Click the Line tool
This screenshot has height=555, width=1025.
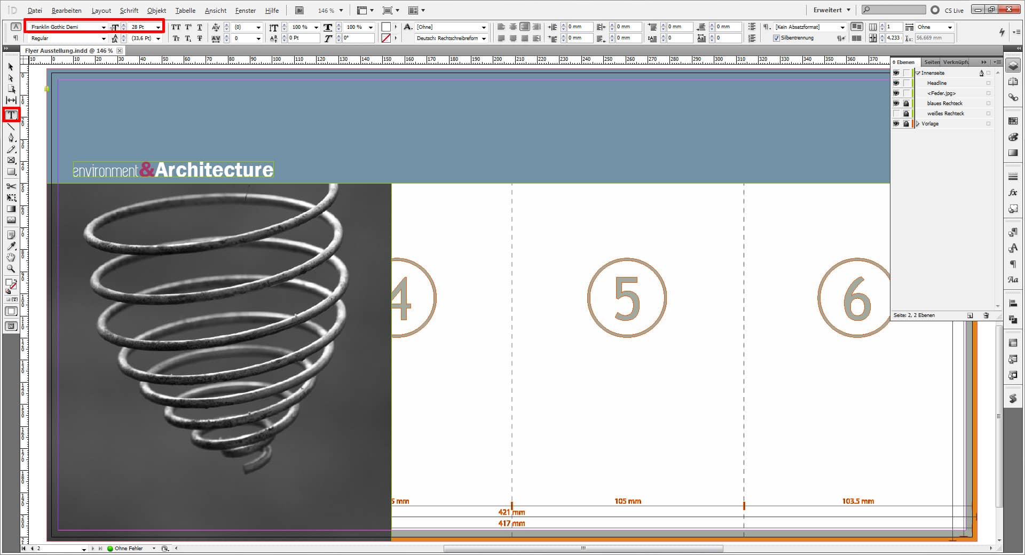[x=11, y=126]
